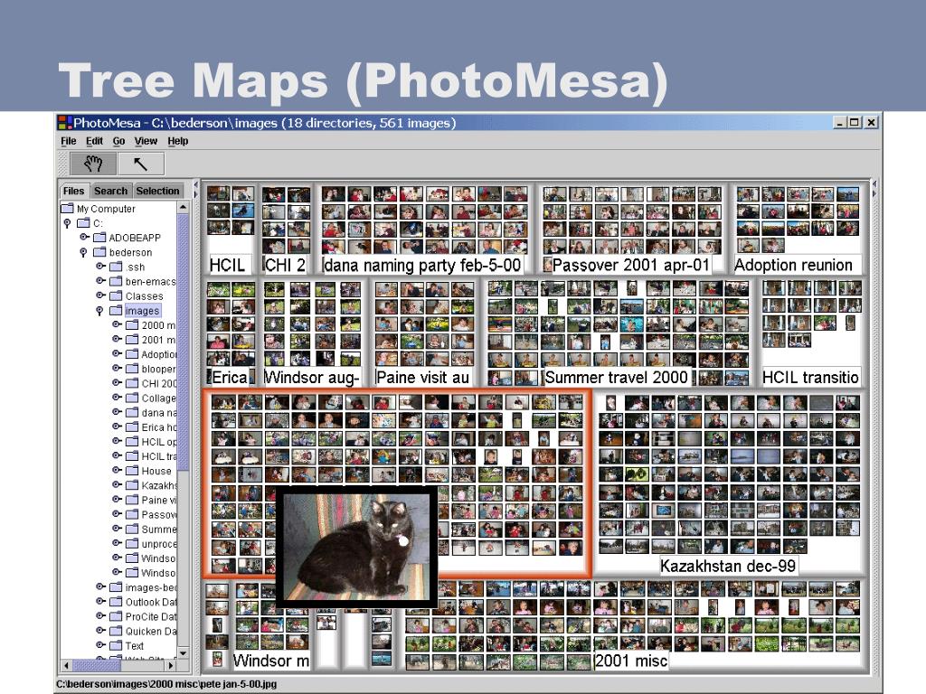Click the 'Windsor aug-' group label

coord(311,377)
